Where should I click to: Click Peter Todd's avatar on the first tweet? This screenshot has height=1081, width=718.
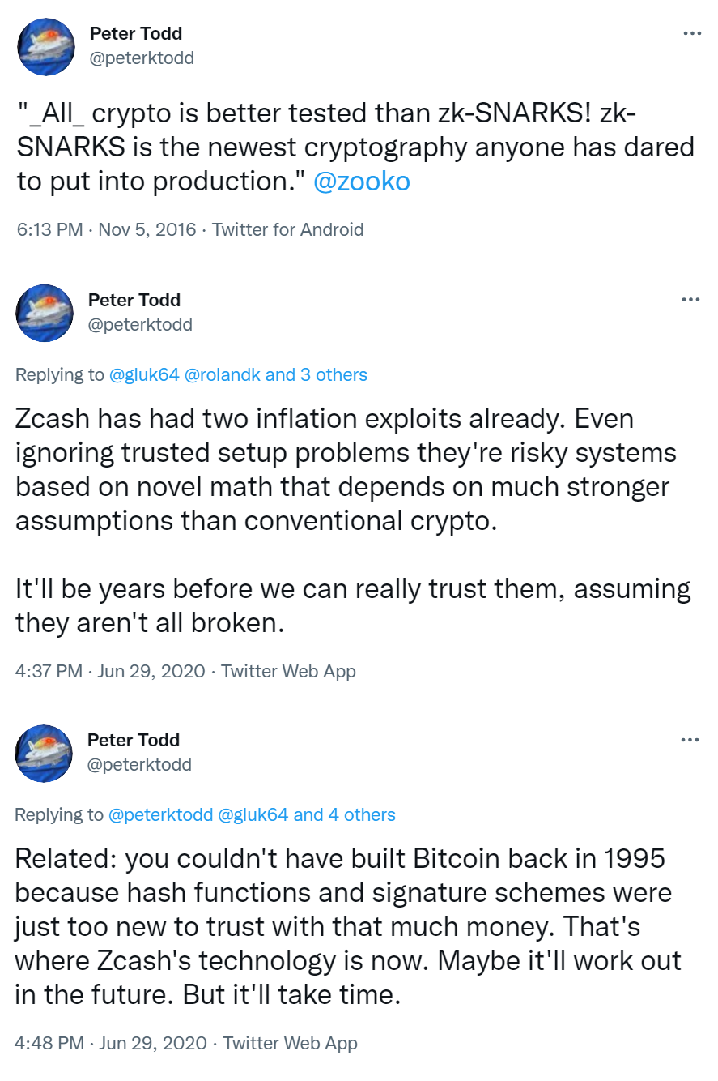[46, 47]
